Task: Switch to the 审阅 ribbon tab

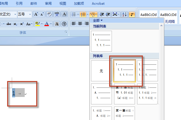Action: [x=48, y=4]
